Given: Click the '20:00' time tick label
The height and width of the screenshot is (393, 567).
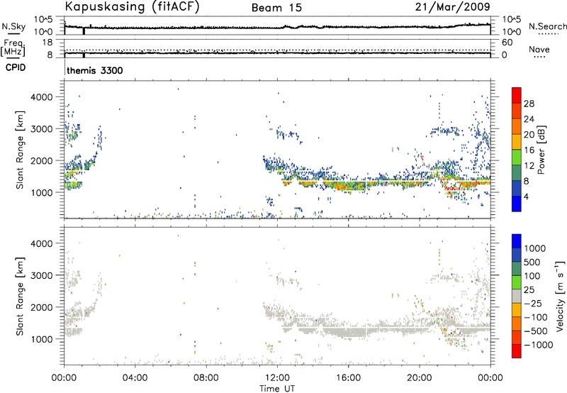Looking at the screenshot, I should tap(420, 378).
